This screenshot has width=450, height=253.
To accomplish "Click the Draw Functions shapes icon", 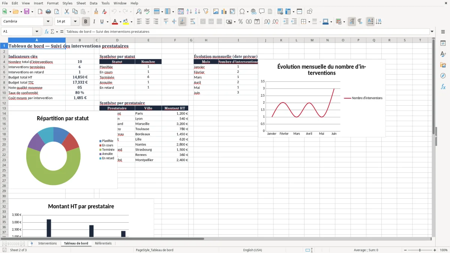I will click(x=310, y=12).
